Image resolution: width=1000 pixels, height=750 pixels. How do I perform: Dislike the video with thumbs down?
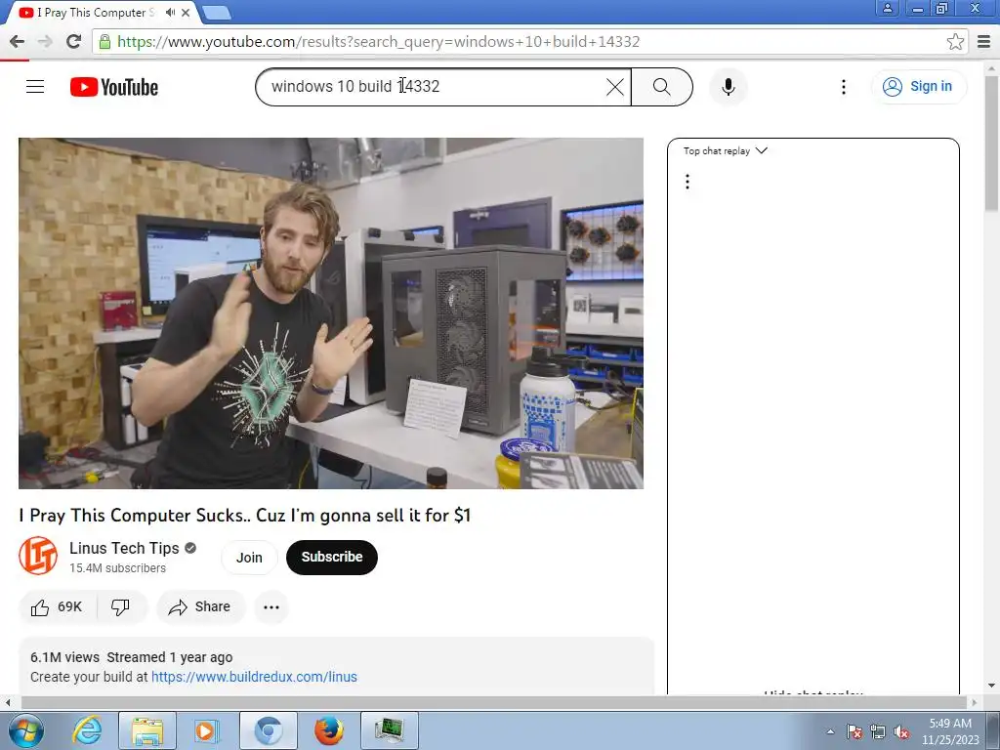click(120, 607)
